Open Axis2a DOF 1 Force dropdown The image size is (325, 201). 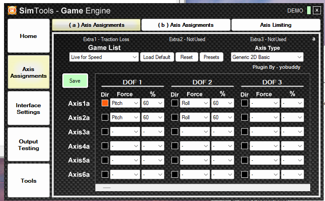[125, 117]
